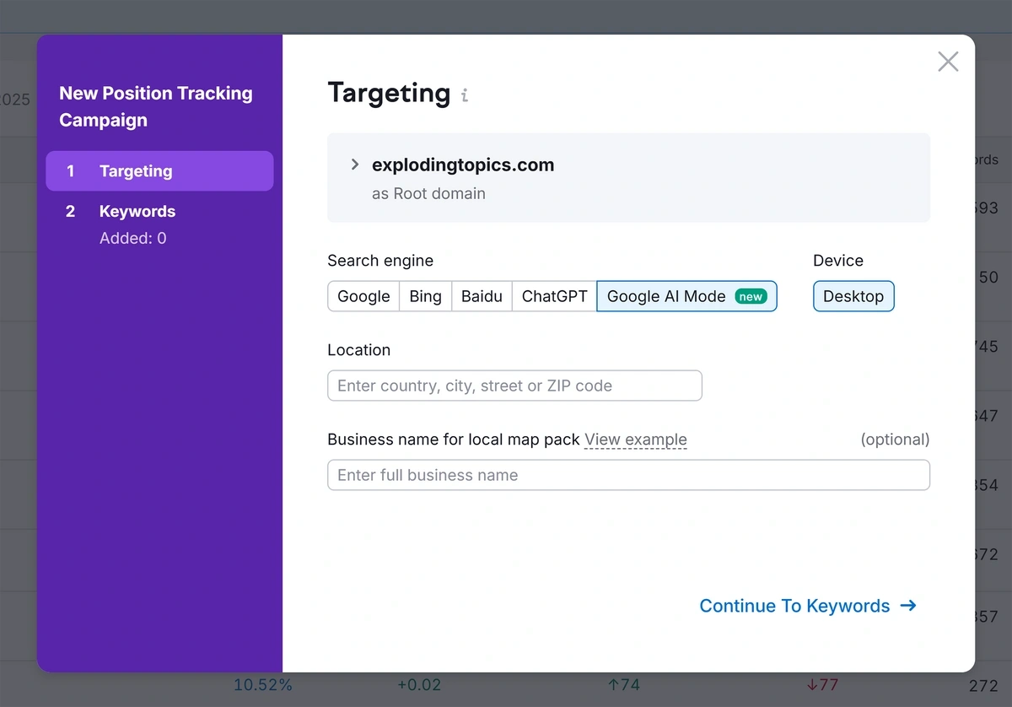Click the explodingtopics.com domain name
Image resolution: width=1012 pixels, height=707 pixels.
(x=463, y=165)
